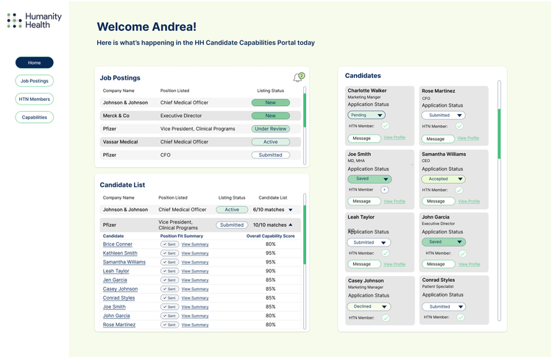Open the Job Postings notification bell
This screenshot has width=552, height=357.
[x=299, y=77]
